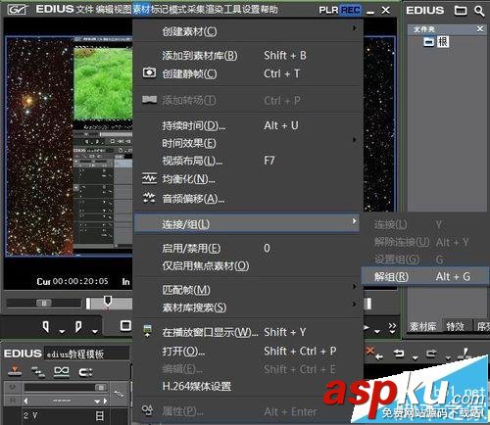Click the position bar playhead marker
Image resolution: width=490 pixels, height=425 pixels.
[x=108, y=301]
